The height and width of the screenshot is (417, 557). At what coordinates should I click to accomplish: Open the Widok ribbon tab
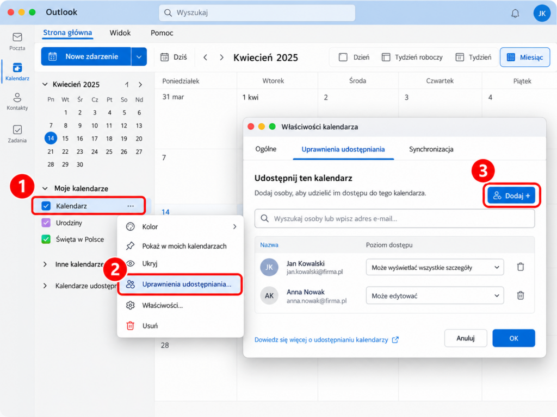pos(120,33)
